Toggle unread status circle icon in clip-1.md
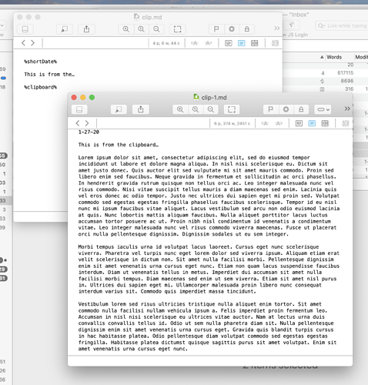Image resolution: width=368 pixels, height=385 pixels. 286,109
